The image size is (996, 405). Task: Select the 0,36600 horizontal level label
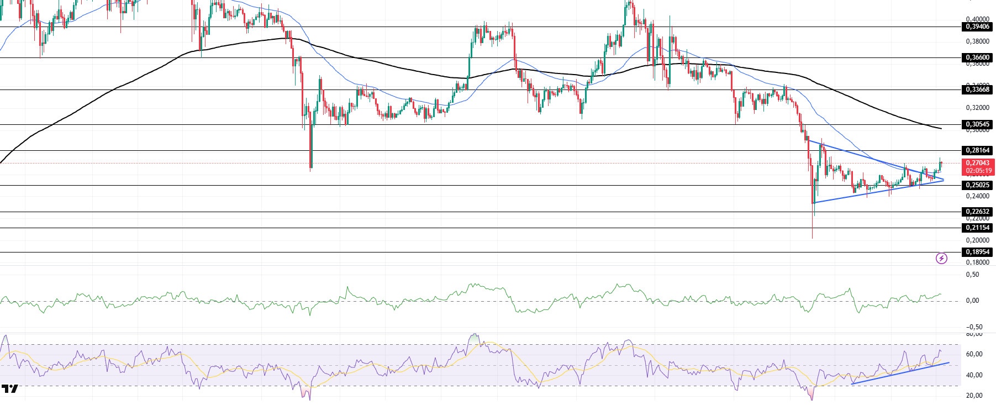978,57
